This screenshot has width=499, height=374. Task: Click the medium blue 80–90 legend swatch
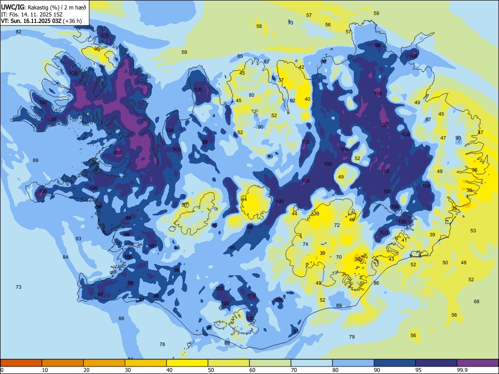(353, 363)
